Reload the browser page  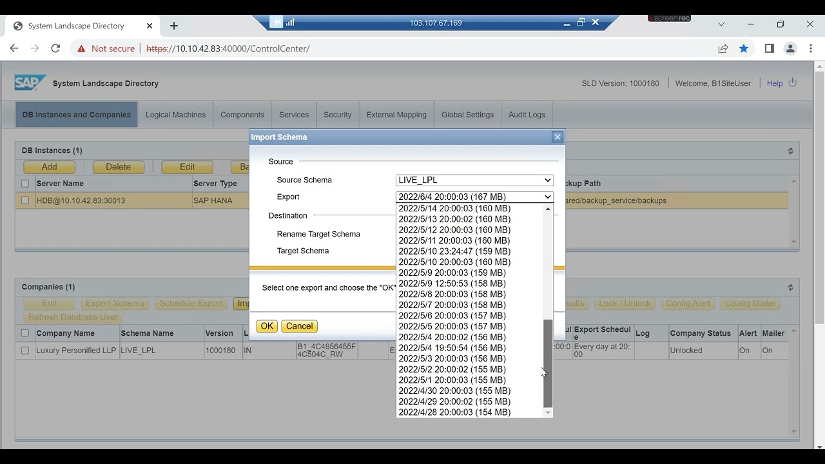pos(55,48)
